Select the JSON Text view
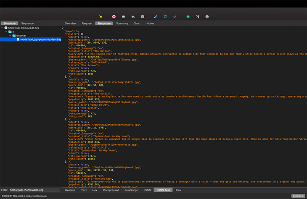The height and width of the screenshot is (199, 307). tap(163, 190)
